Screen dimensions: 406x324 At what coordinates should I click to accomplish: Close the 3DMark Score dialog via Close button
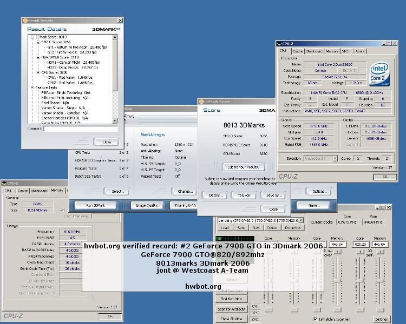pyautogui.click(x=273, y=209)
